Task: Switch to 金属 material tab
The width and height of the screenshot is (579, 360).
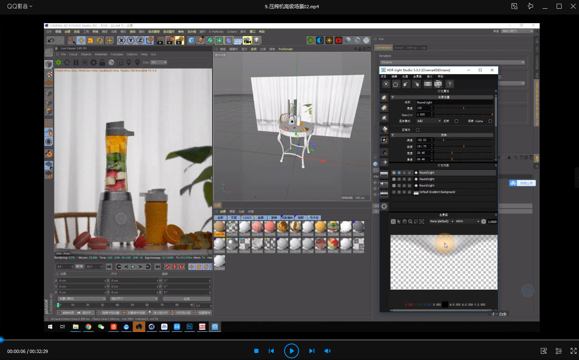Action: point(261,218)
